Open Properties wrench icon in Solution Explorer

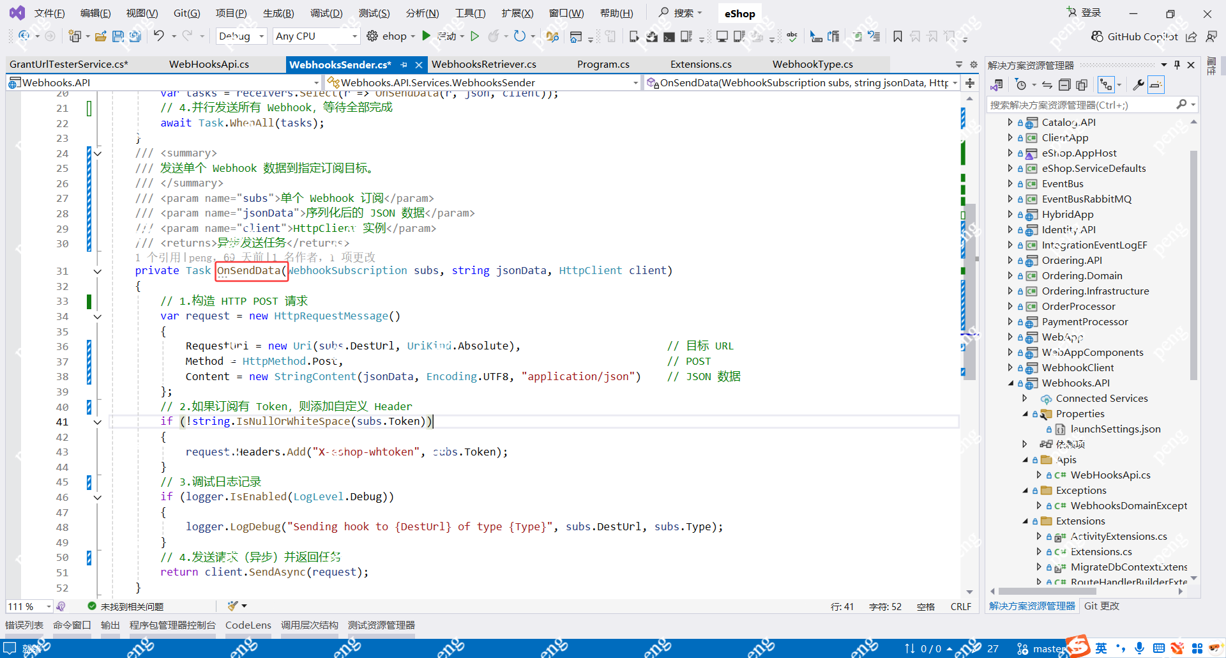(x=1138, y=85)
